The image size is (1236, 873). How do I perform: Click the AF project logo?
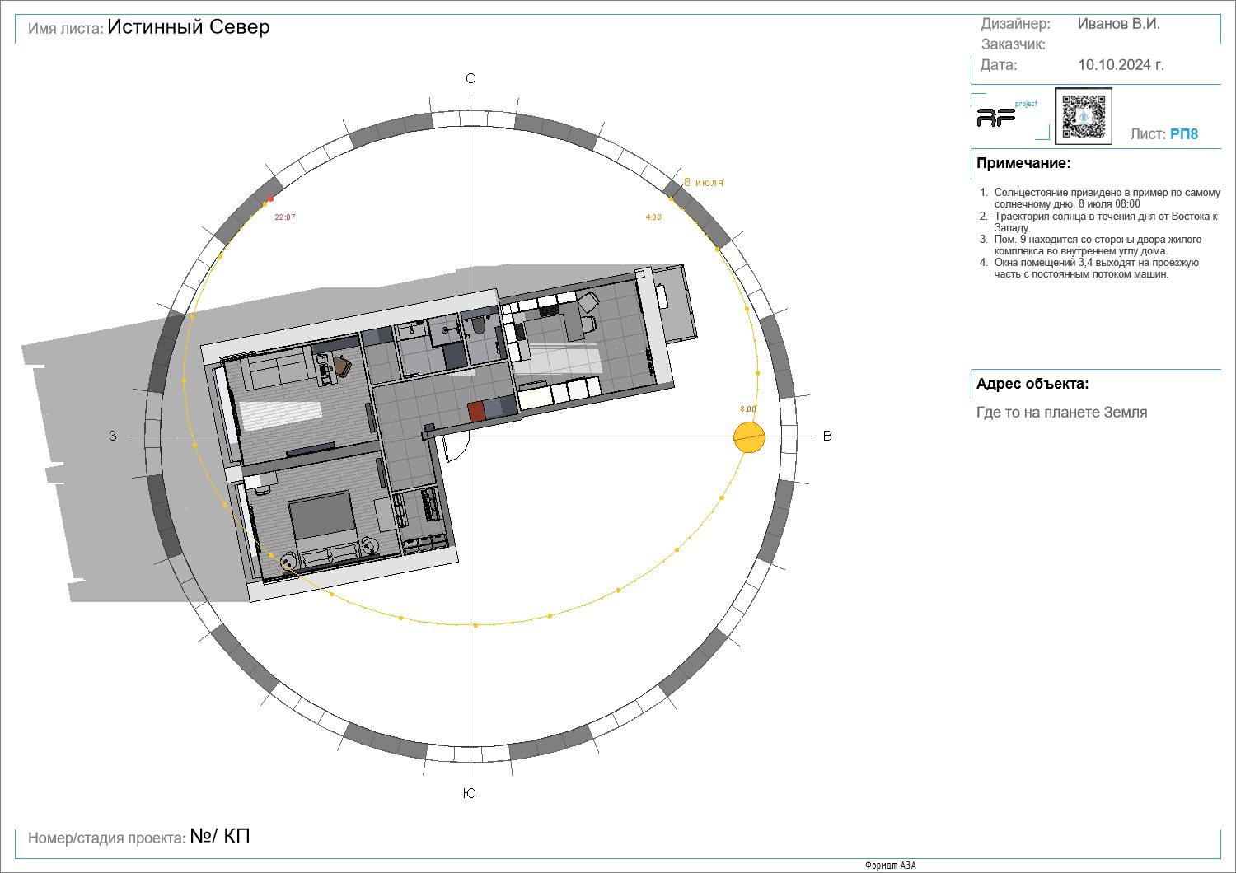(1002, 116)
